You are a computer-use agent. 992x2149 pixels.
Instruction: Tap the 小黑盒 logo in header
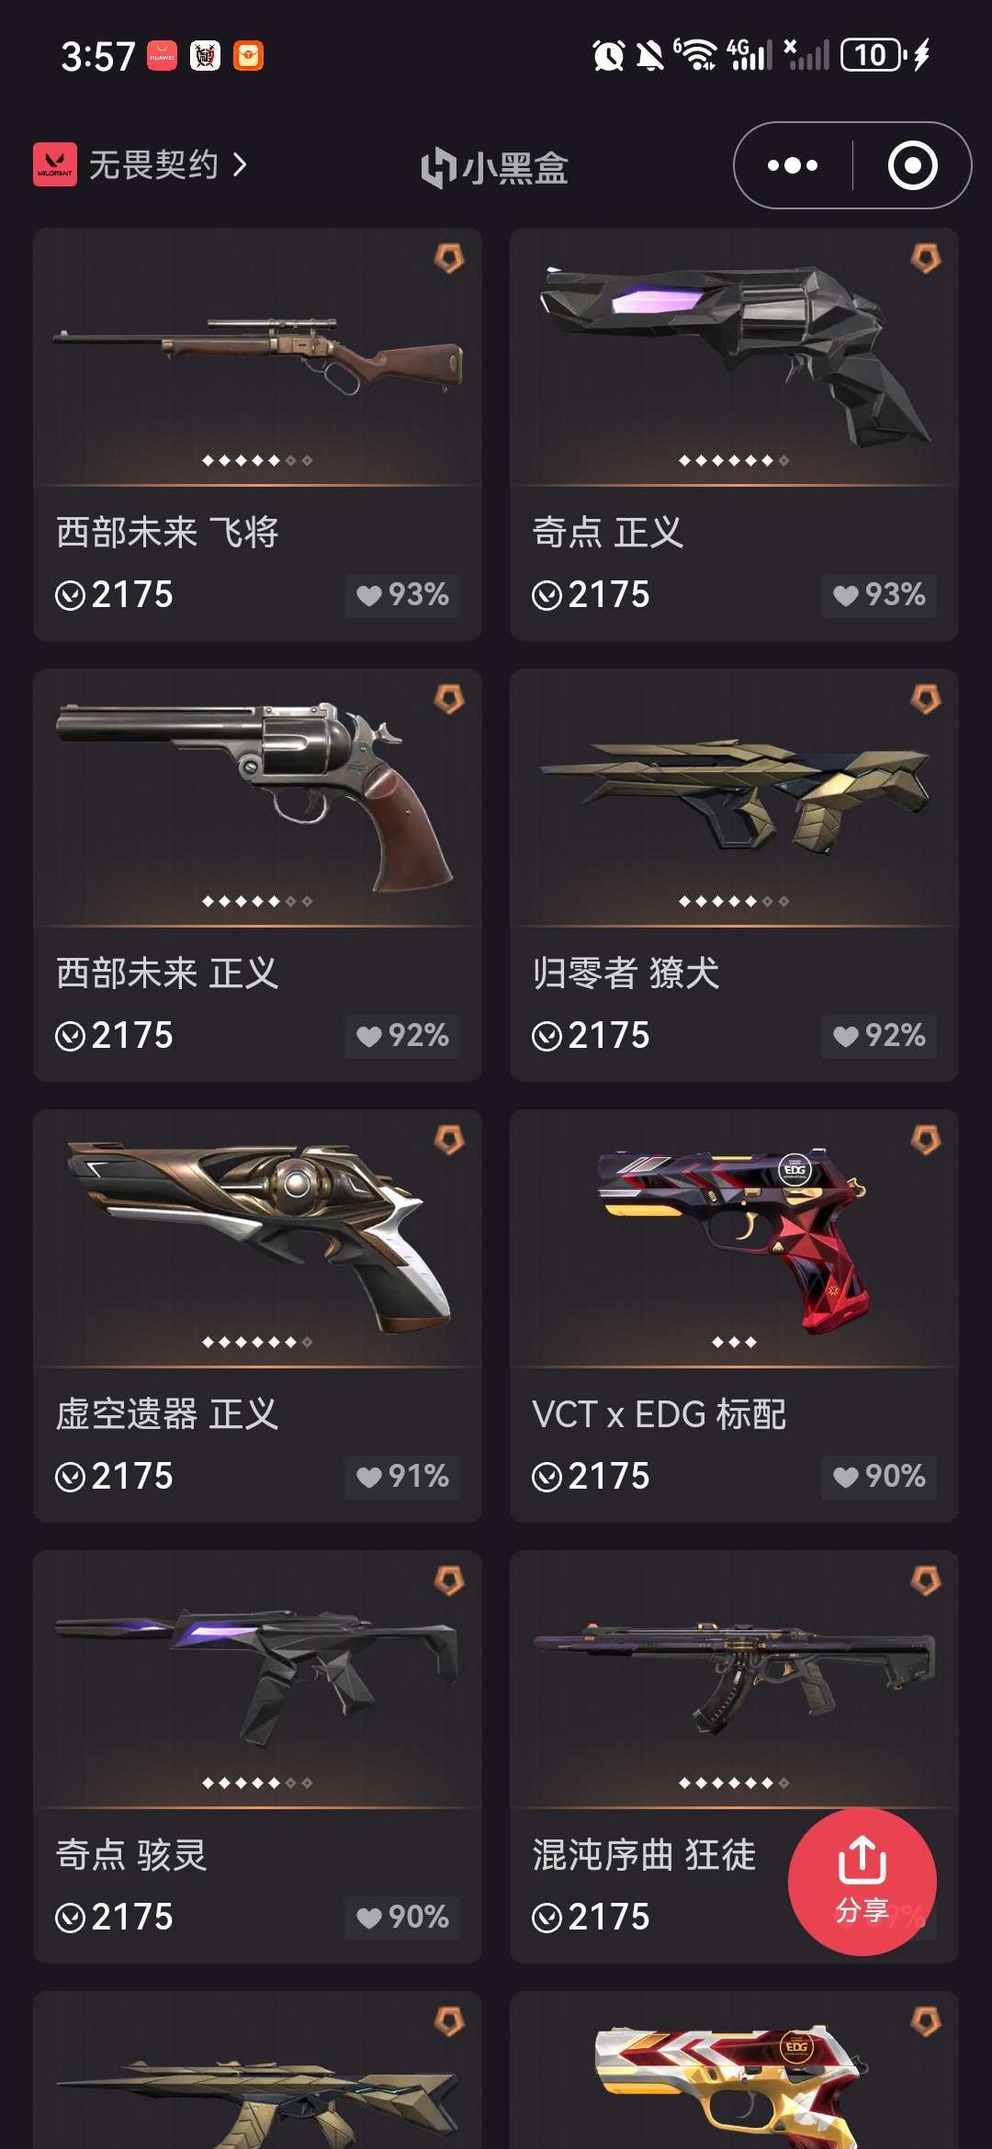pyautogui.click(x=494, y=167)
